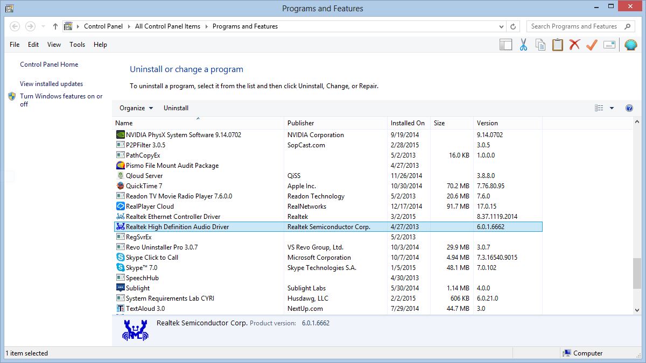Click Computer in the status bar
The image size is (646, 363).
582,353
